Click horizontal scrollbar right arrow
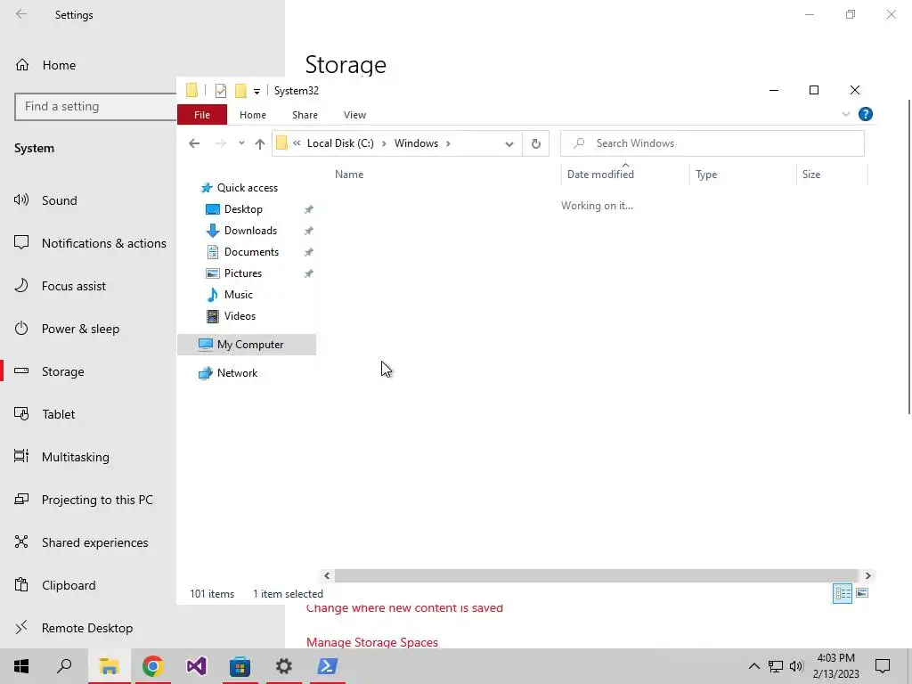The width and height of the screenshot is (912, 684). click(x=867, y=576)
